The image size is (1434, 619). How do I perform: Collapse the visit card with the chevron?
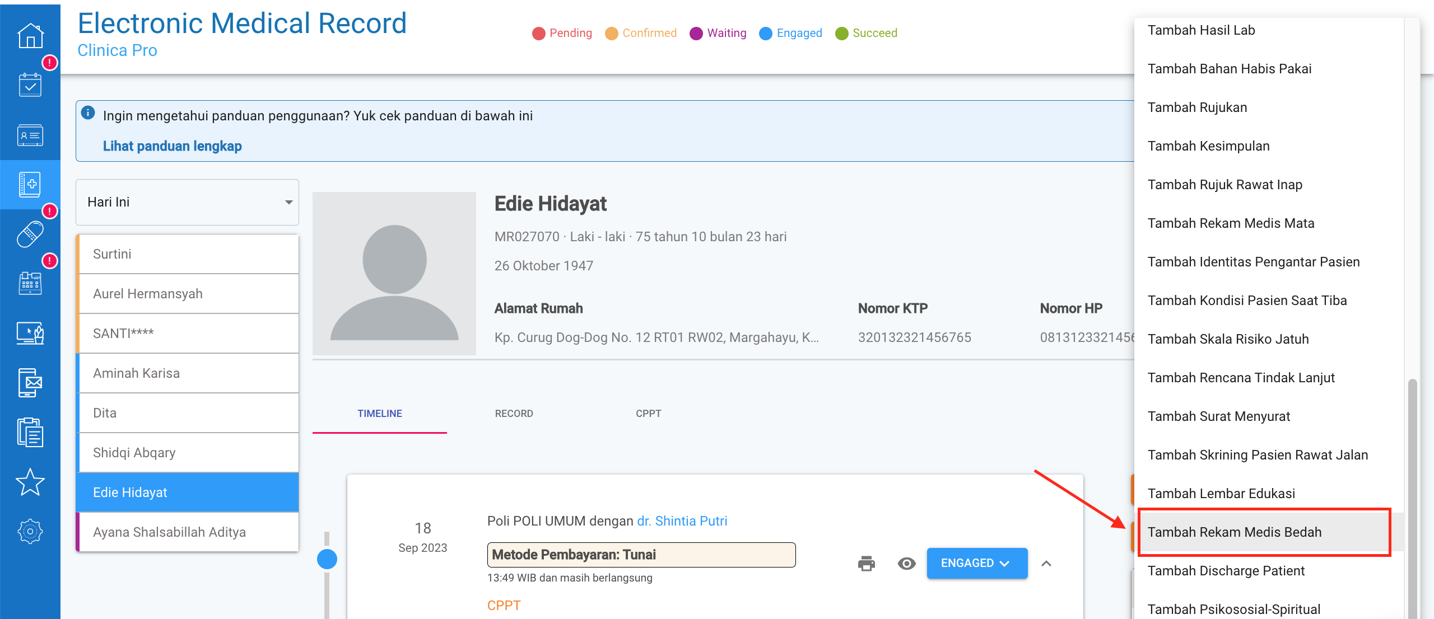[1046, 563]
